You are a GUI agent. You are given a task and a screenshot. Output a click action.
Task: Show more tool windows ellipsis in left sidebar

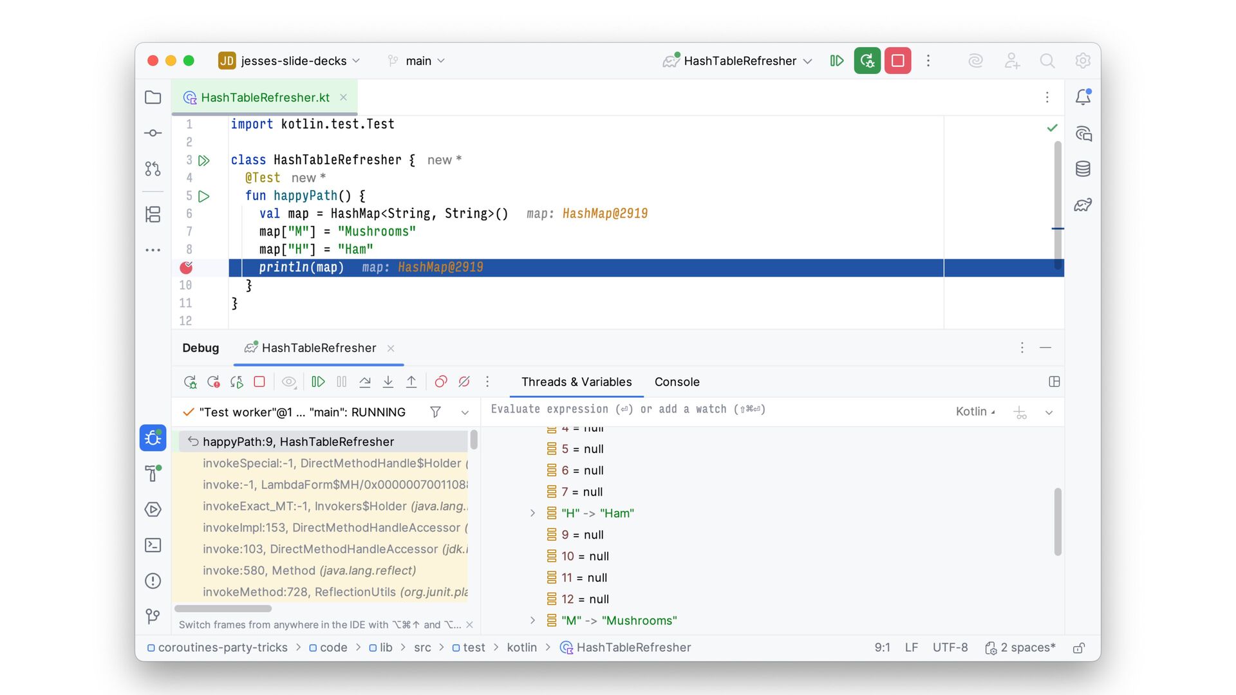[153, 250]
